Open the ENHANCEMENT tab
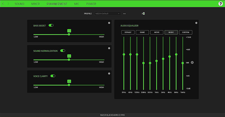Image resolution: width=225 pixels, height=117 pixels. (x=57, y=4)
